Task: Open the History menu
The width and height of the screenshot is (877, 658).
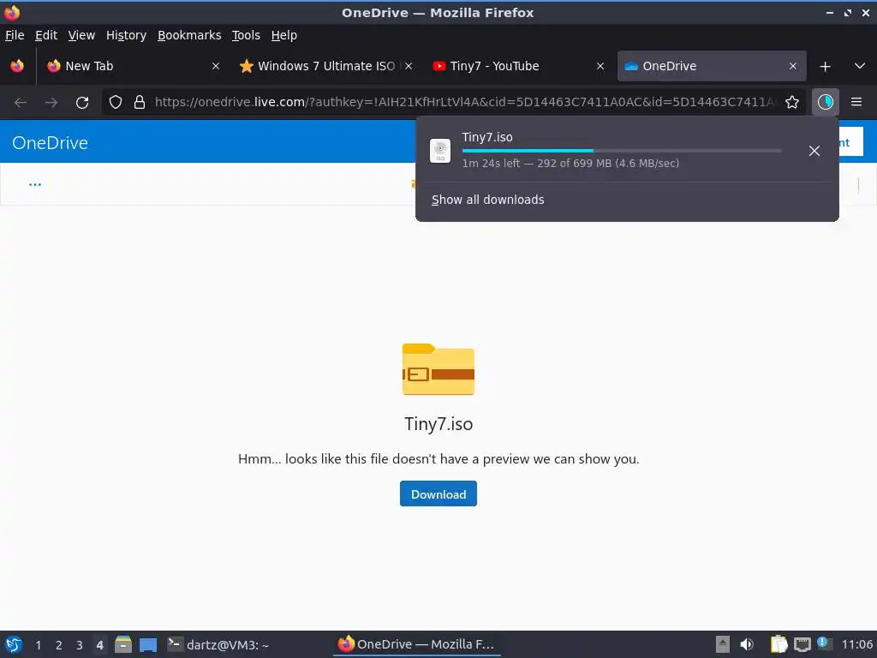Action: pos(126,35)
